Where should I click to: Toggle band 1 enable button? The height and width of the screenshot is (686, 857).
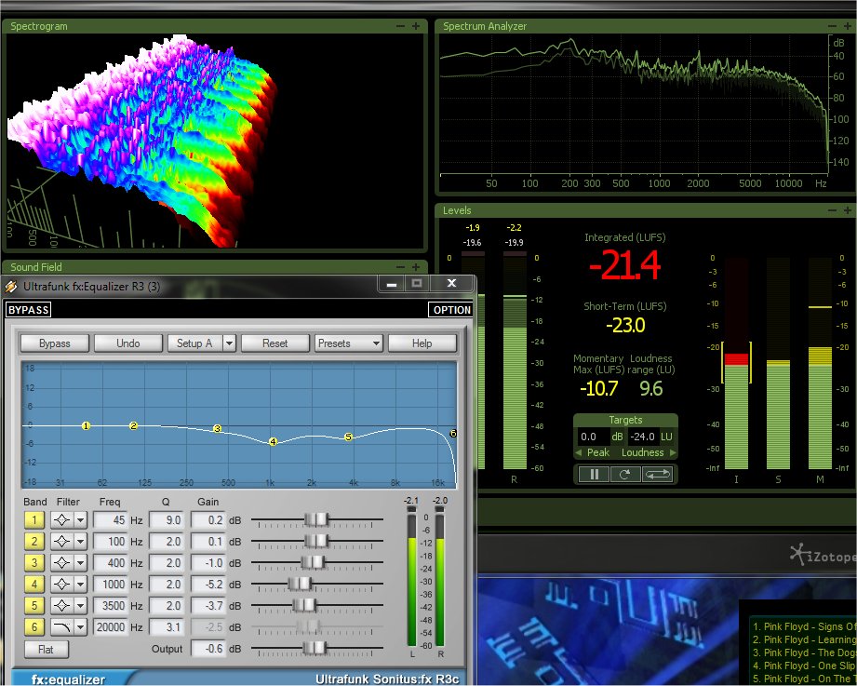coord(34,519)
